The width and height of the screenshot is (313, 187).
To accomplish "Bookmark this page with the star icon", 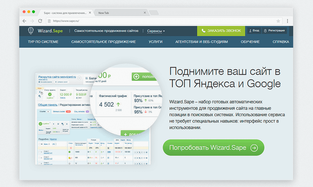I will pyautogui.click(x=278, y=21).
